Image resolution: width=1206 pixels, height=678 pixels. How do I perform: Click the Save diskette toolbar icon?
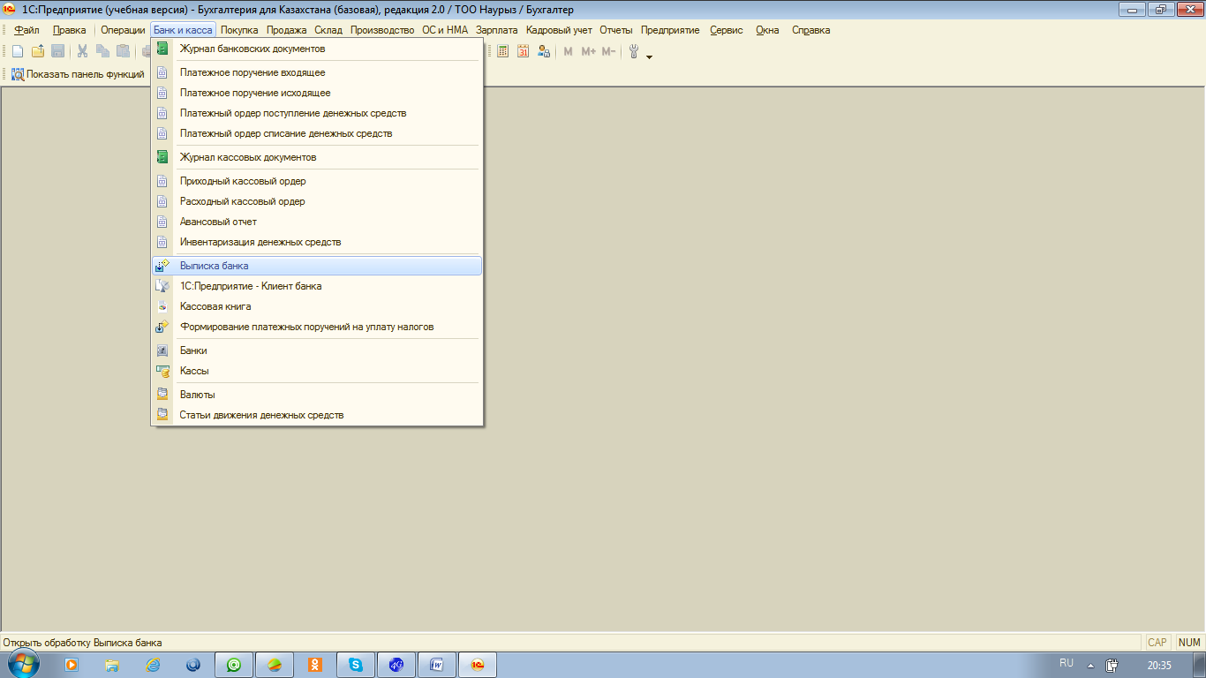57,51
